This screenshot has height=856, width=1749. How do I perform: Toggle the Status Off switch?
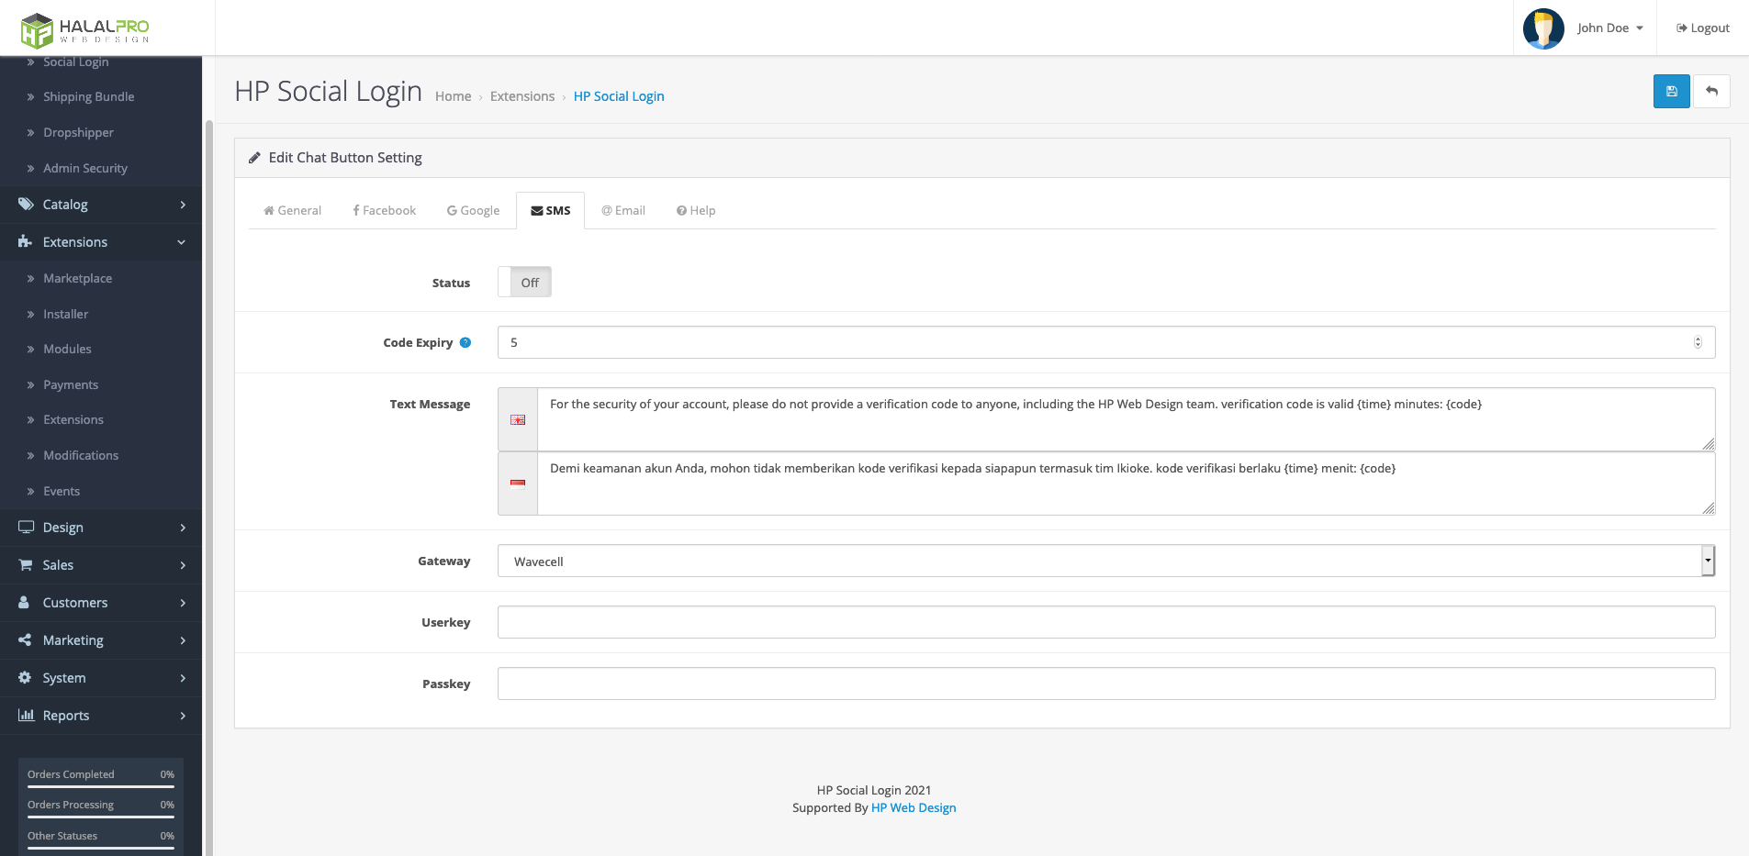(524, 283)
